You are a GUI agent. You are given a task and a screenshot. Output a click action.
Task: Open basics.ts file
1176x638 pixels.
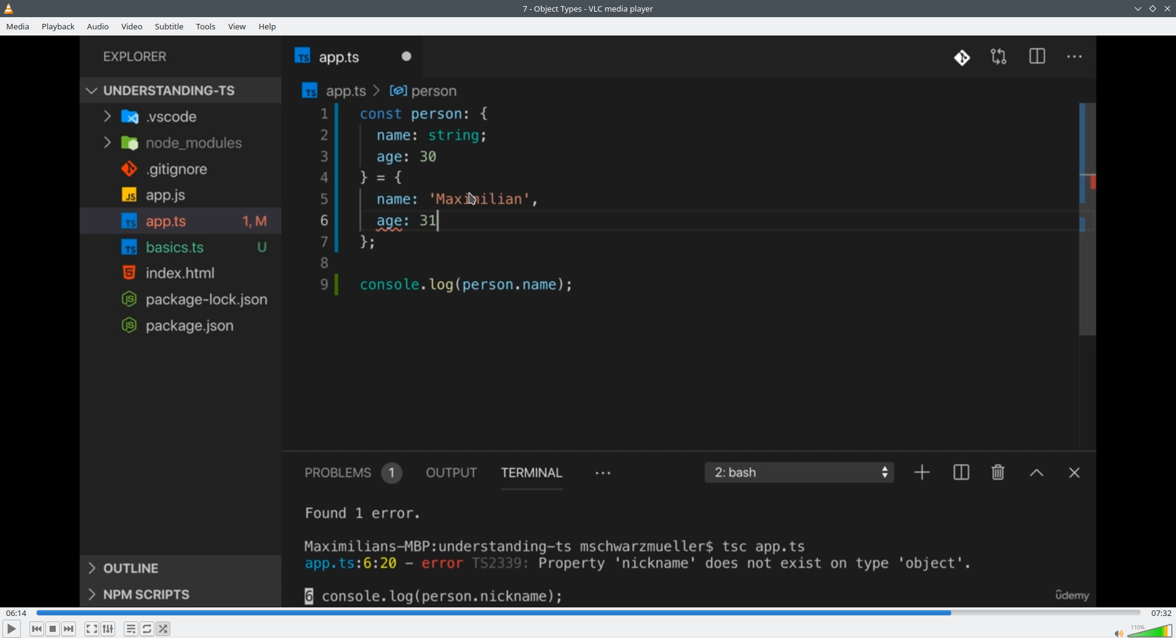tap(181, 247)
